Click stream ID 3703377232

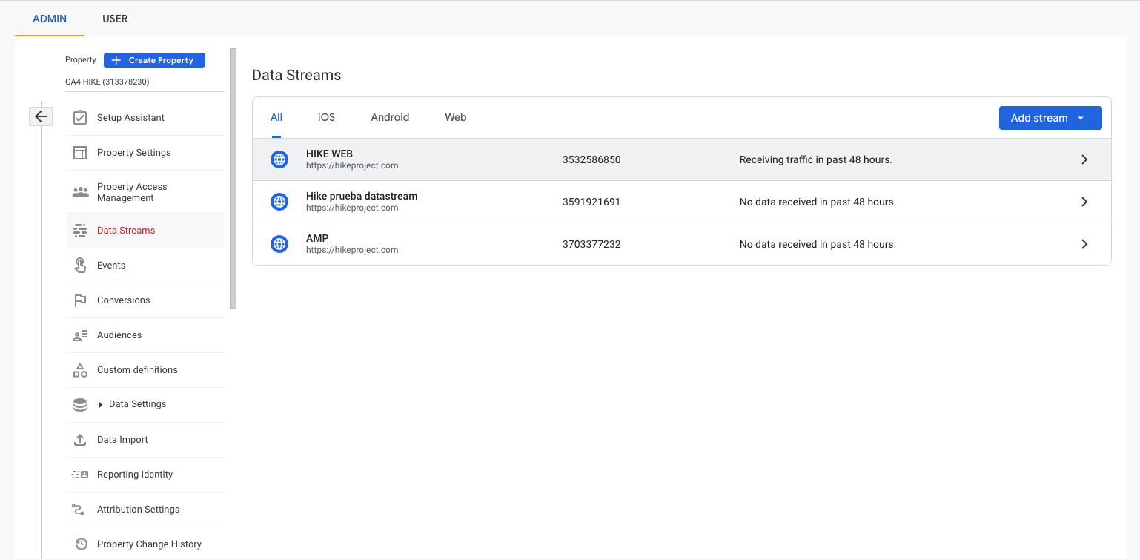591,244
